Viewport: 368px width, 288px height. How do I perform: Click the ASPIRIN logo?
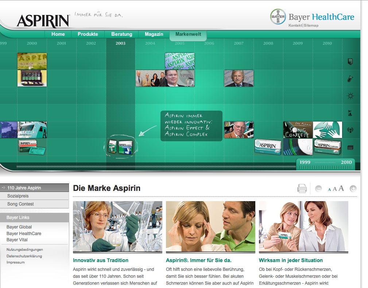43,21
